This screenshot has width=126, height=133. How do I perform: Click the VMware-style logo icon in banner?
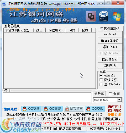click(x=91, y=16)
